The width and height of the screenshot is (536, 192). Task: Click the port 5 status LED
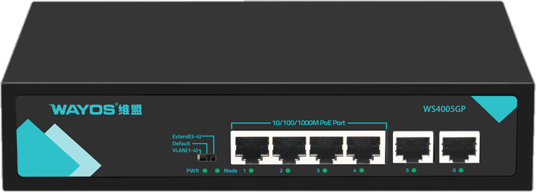414,170
